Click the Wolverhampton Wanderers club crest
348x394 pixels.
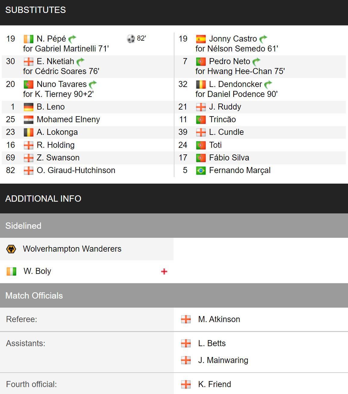11,249
